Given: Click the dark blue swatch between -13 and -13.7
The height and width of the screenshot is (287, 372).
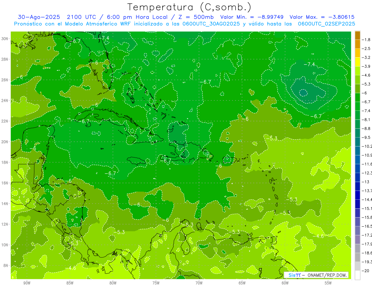Looking at the screenshot, I should click(x=357, y=186).
